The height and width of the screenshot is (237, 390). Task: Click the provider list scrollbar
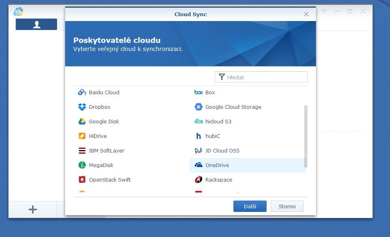tap(305, 136)
